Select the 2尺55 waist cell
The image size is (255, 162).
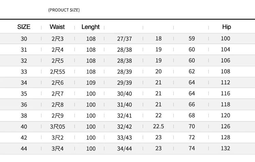coord(57,72)
